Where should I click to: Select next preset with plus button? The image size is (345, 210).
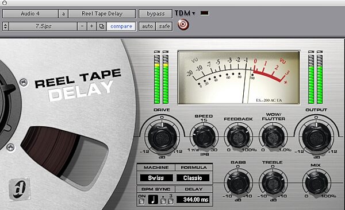92,26
